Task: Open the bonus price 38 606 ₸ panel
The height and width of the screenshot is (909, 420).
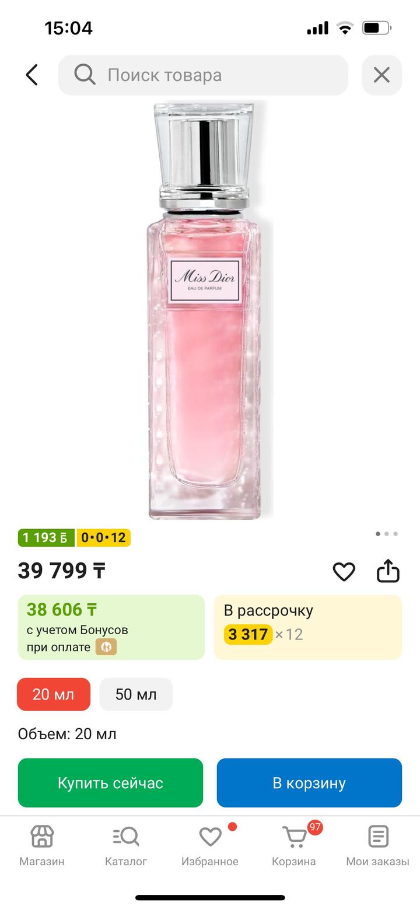Action: click(111, 627)
